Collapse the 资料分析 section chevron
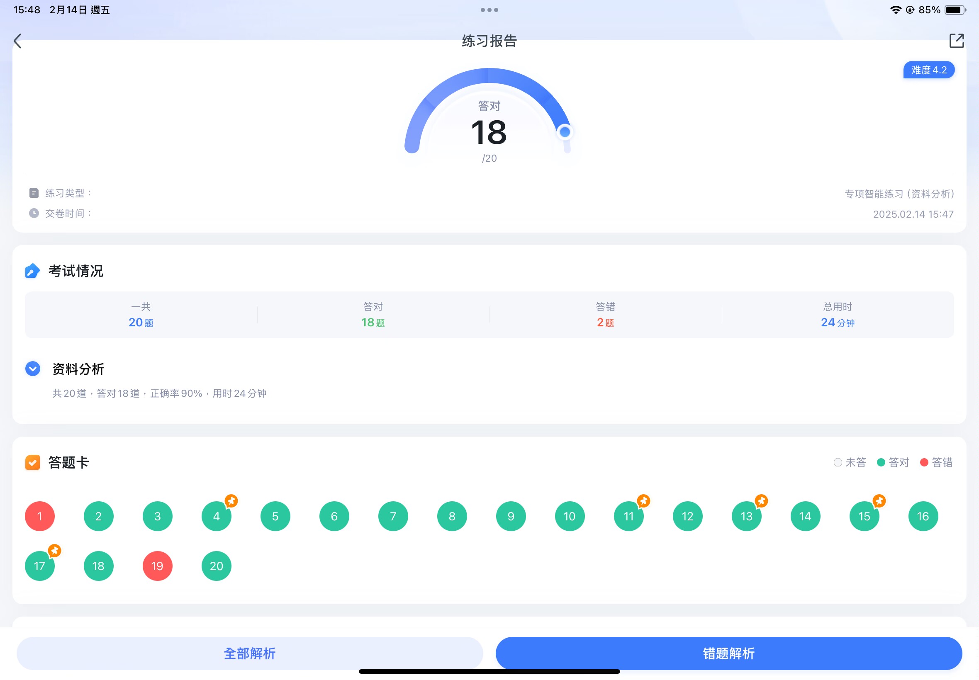Viewport: 979px width, 680px height. click(33, 369)
